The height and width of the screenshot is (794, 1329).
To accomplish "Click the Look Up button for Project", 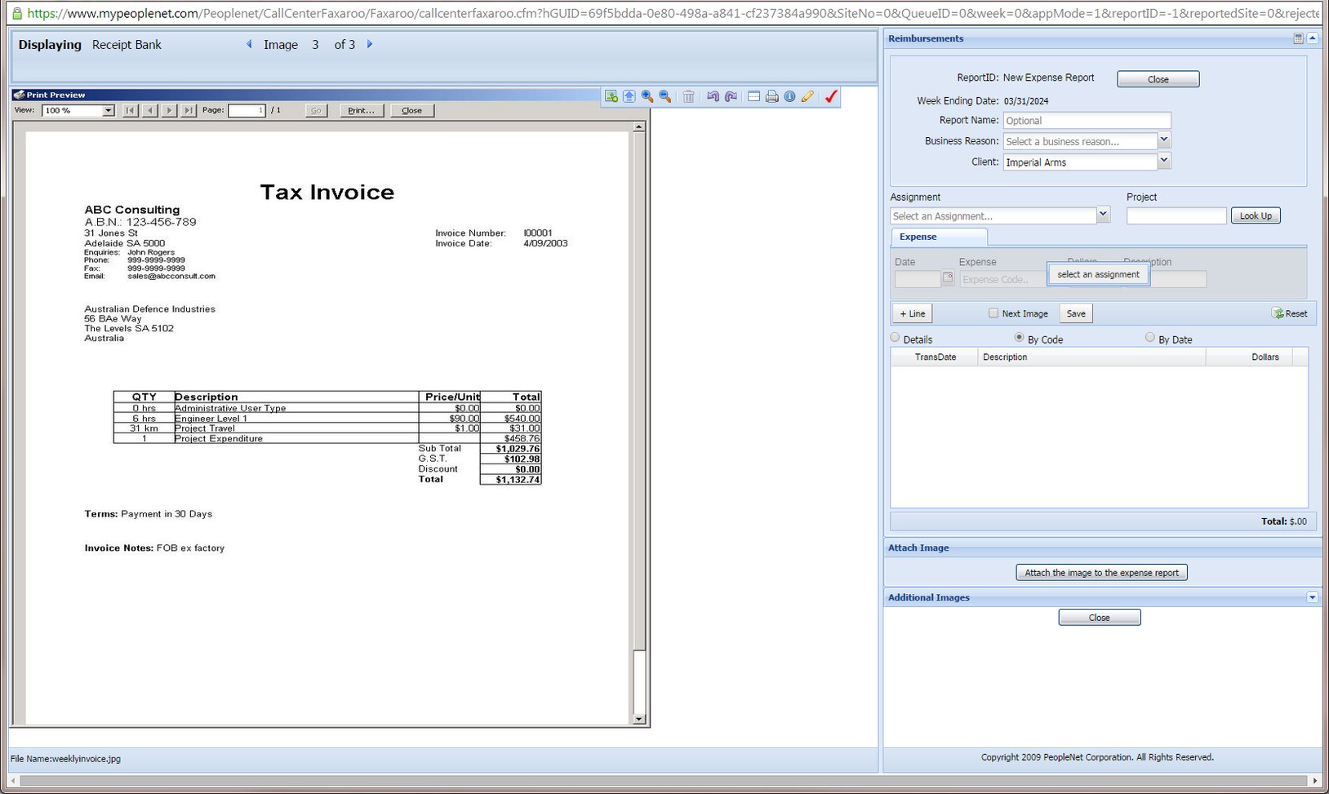I will click(x=1256, y=215).
